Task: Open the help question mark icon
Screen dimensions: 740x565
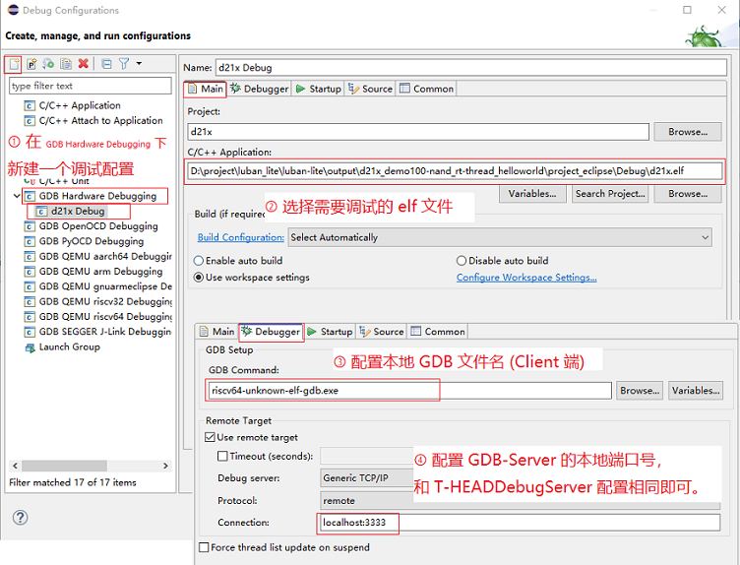Action: point(20,518)
